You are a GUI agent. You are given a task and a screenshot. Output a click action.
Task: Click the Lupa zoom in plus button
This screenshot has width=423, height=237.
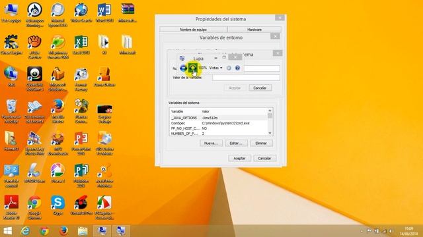192,68
